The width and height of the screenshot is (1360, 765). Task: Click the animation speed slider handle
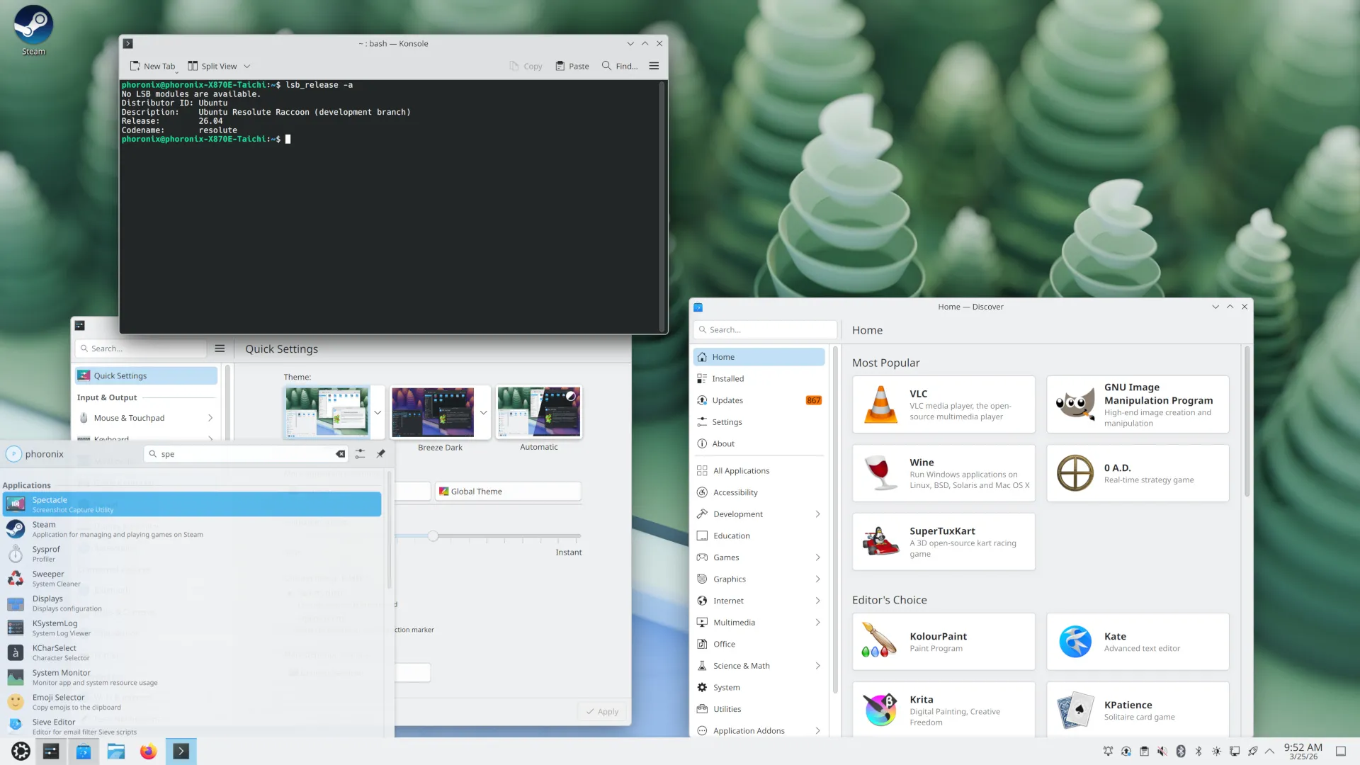click(x=433, y=536)
